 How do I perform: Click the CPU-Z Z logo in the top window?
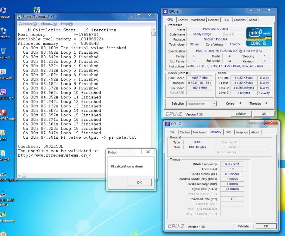pyautogui.click(x=165, y=11)
